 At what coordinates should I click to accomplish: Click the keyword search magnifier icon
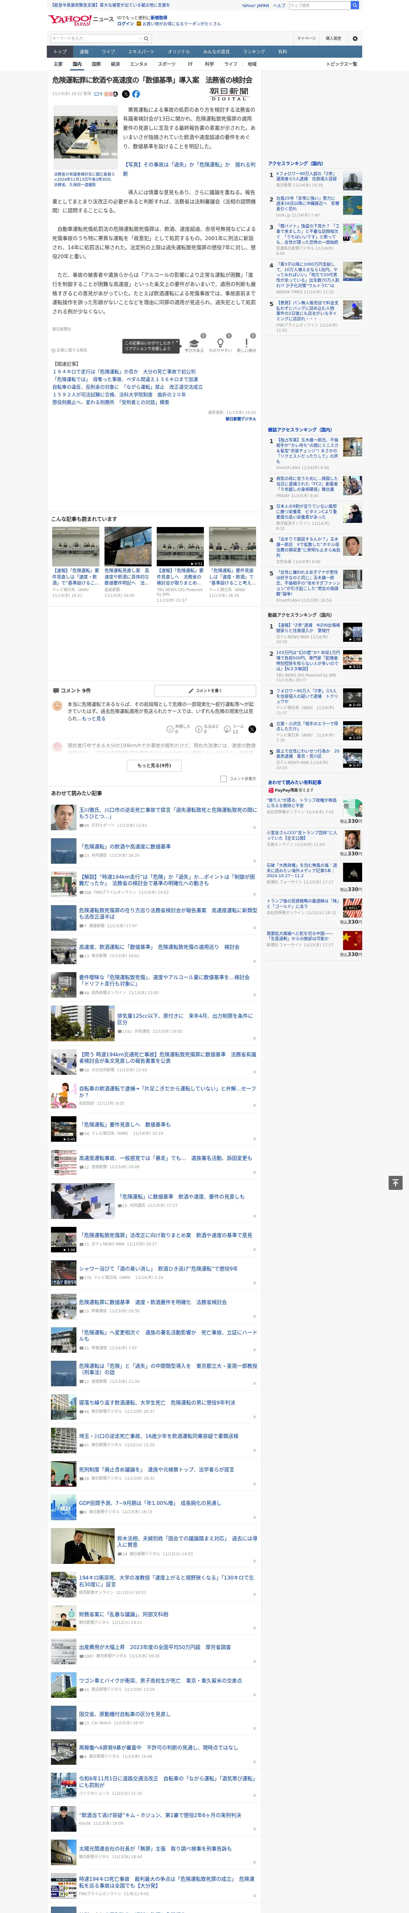[146, 39]
